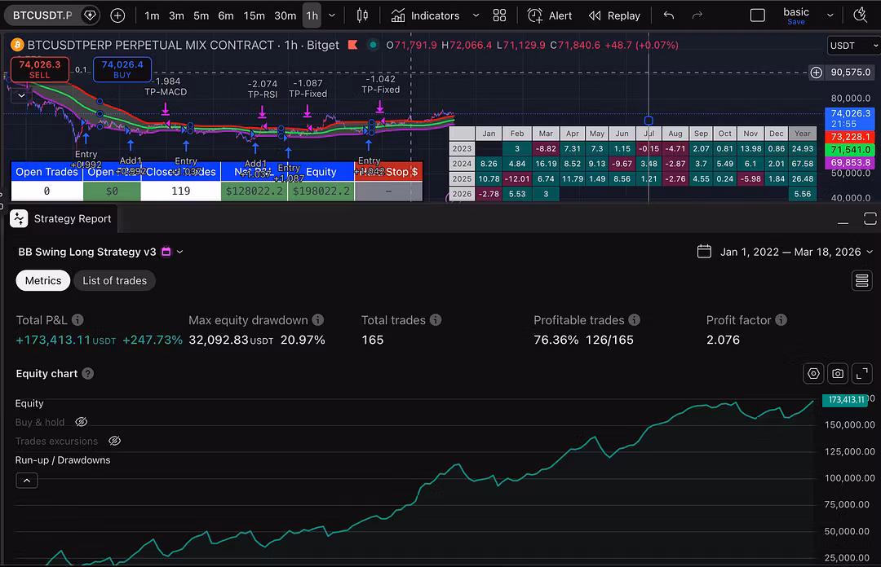The width and height of the screenshot is (881, 567).
Task: Expand equity chart to fullscreen
Action: tap(861, 374)
